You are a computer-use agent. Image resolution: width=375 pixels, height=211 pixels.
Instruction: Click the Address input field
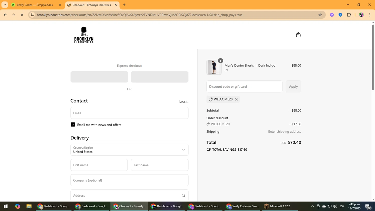pos(129,195)
